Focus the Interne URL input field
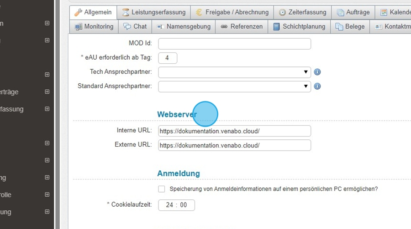Screen dimensions: 411x229 (234, 131)
